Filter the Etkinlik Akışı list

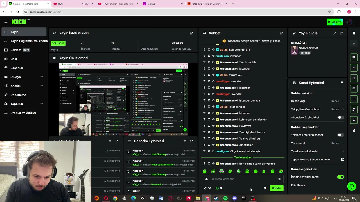[110, 141]
